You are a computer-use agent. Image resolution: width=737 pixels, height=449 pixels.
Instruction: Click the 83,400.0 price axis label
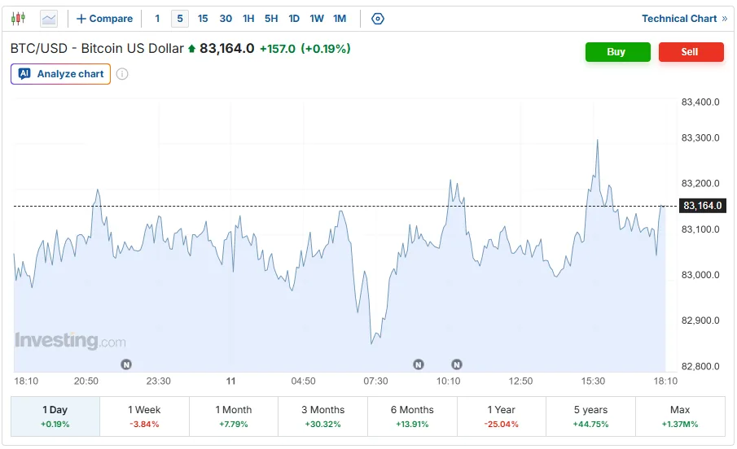click(x=700, y=102)
